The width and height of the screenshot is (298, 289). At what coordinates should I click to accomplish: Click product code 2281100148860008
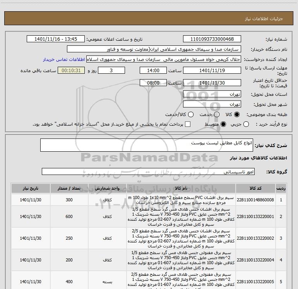(x=255, y=200)
